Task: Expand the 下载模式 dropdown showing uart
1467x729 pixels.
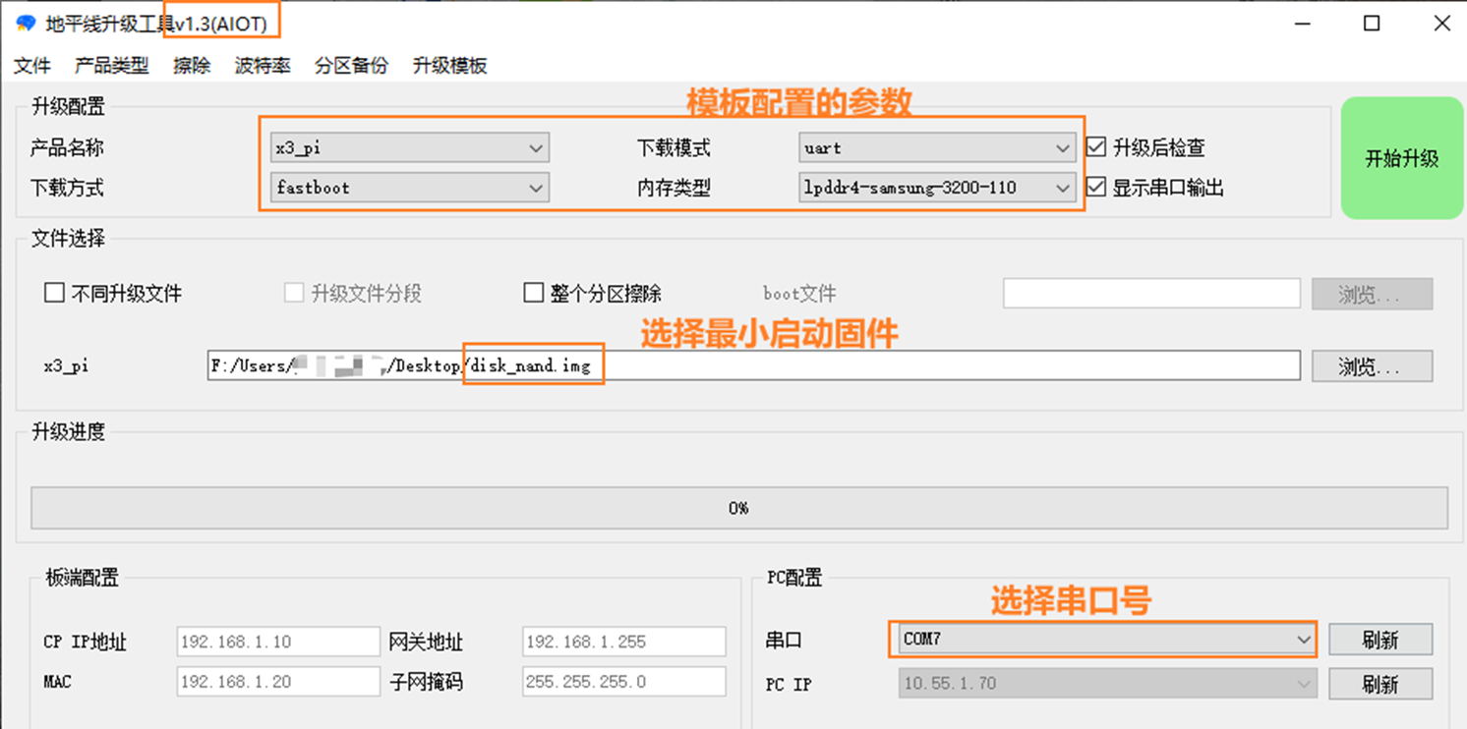Action: (x=936, y=148)
